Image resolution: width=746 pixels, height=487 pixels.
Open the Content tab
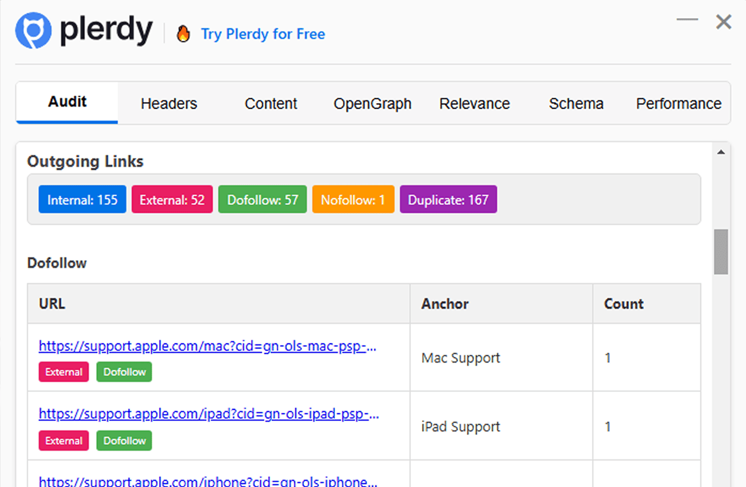coord(271,103)
